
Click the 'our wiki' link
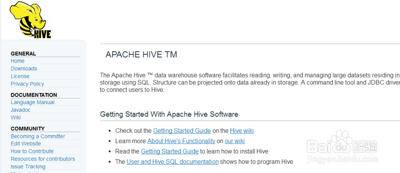(235, 141)
